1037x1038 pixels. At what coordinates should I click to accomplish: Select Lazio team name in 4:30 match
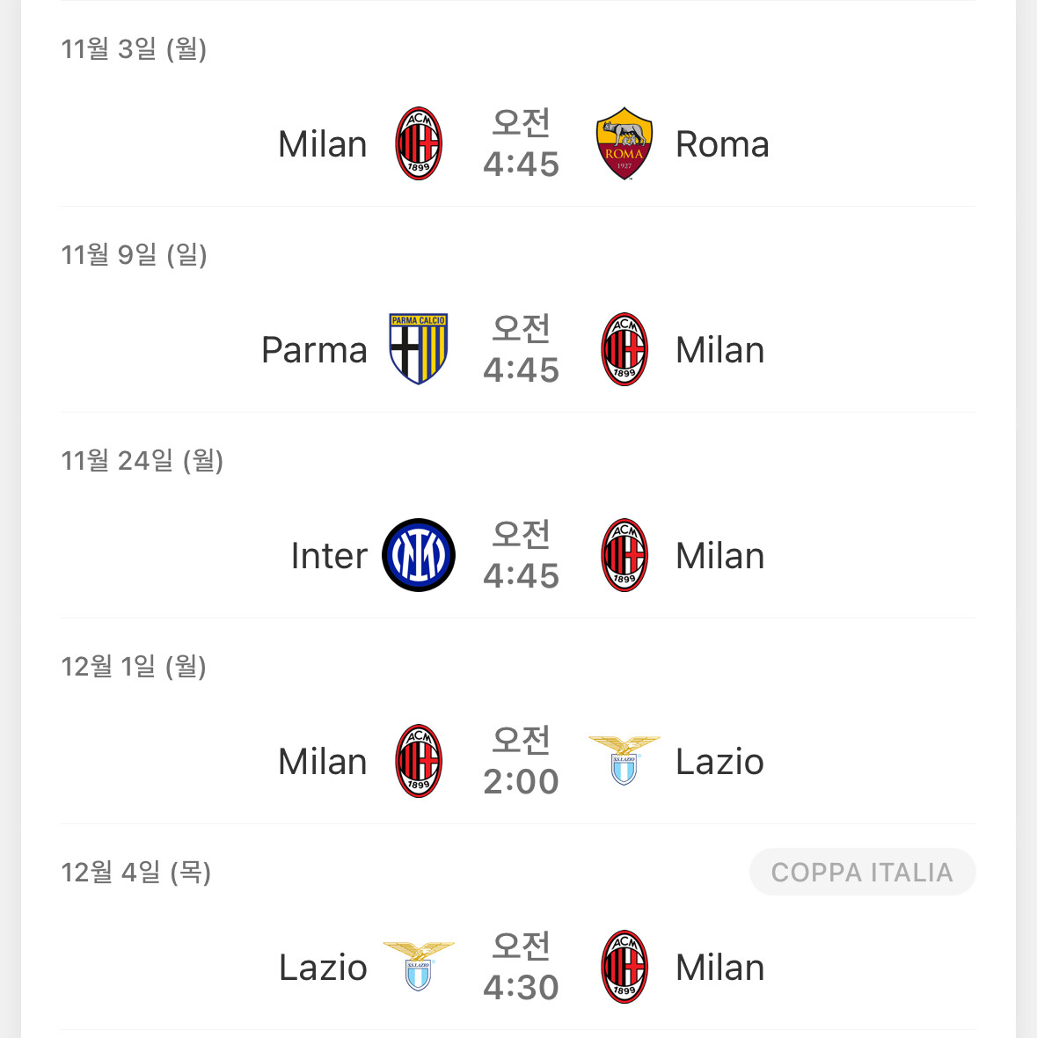(323, 968)
